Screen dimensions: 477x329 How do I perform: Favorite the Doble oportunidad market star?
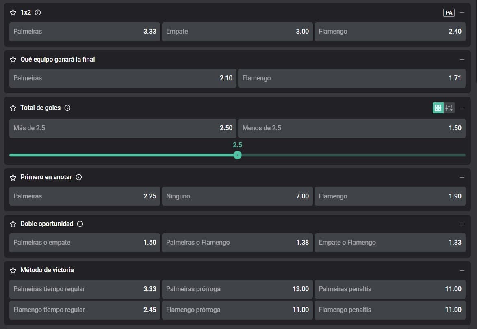pyautogui.click(x=13, y=224)
